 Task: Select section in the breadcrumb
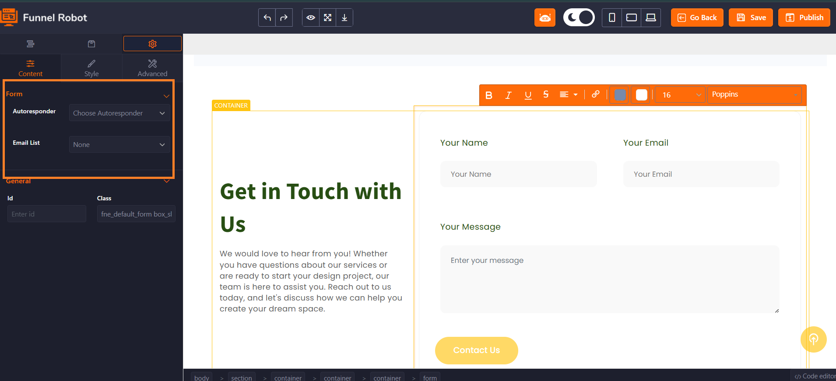tap(242, 378)
